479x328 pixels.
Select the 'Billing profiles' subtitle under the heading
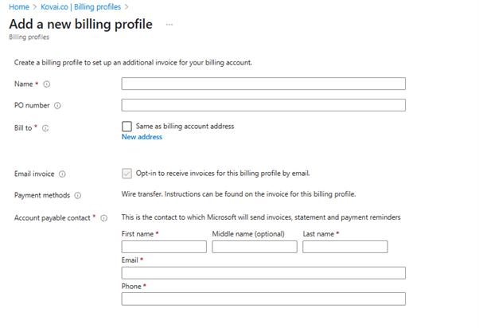tap(29, 37)
